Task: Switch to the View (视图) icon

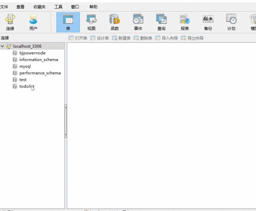Action: [91, 22]
